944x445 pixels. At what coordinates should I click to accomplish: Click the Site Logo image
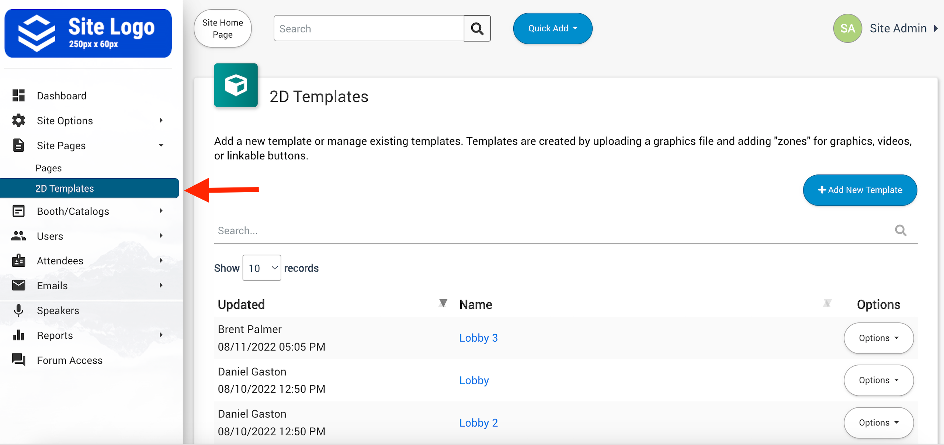point(88,34)
